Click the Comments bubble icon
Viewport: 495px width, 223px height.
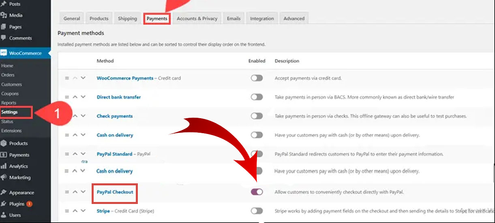pos(4,38)
